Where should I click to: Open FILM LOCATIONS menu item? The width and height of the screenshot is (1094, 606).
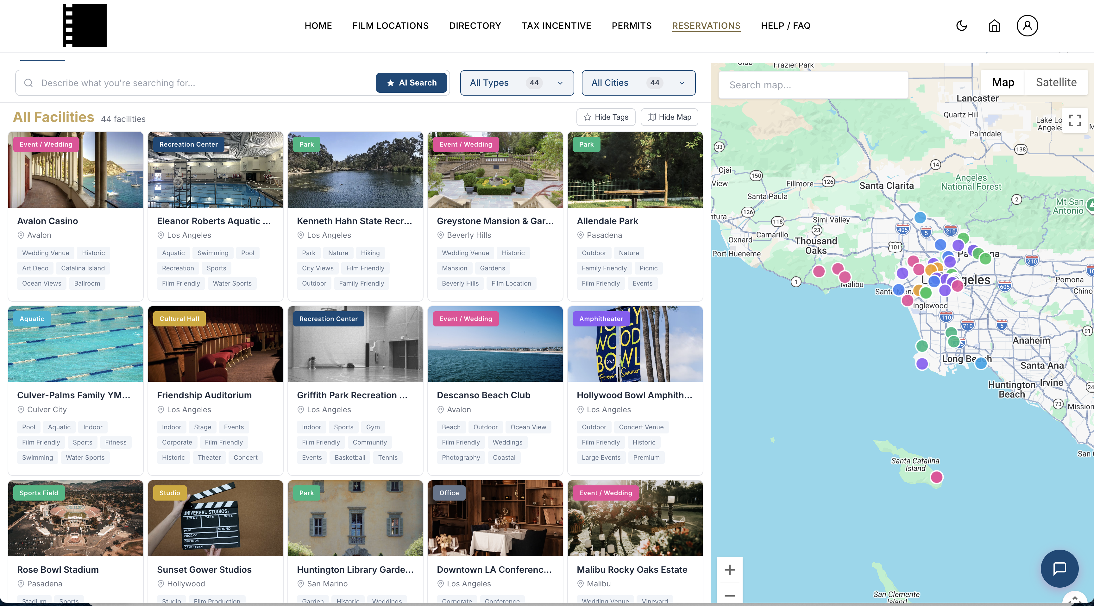[390, 25]
